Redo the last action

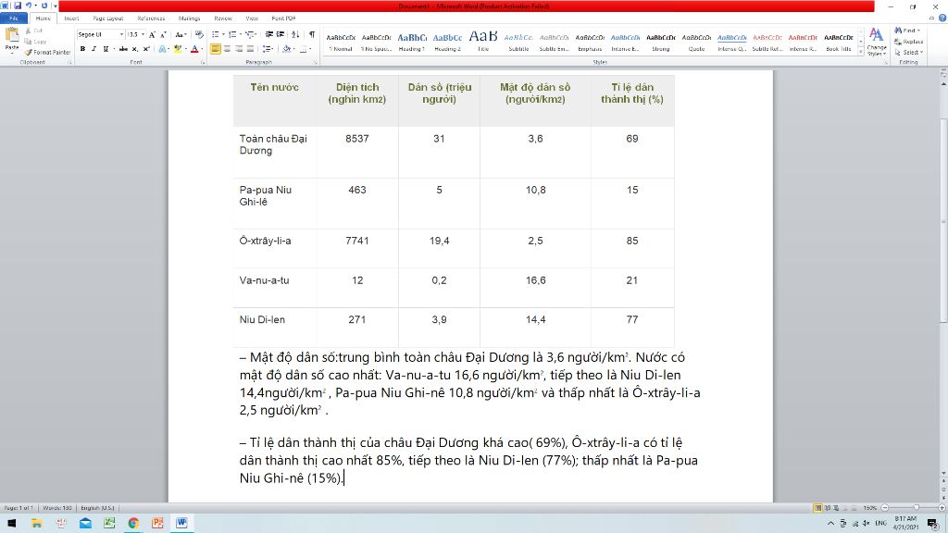44,6
